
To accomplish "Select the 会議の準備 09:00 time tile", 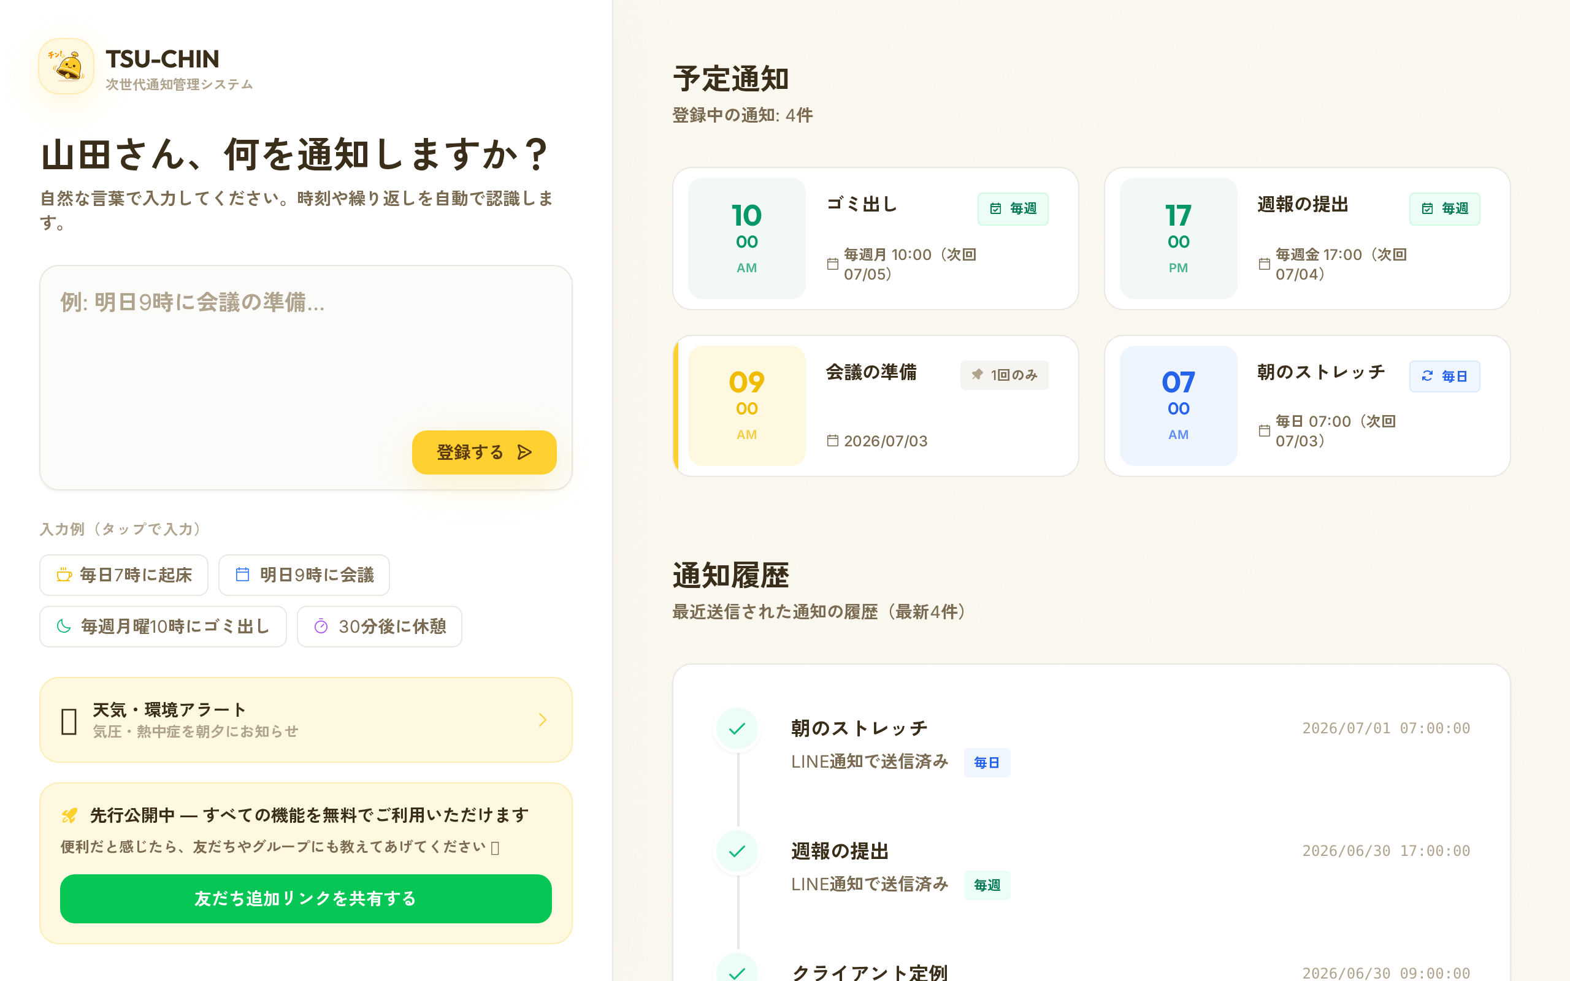I will [x=747, y=405].
